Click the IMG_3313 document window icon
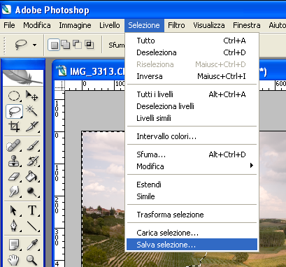 click(x=62, y=71)
